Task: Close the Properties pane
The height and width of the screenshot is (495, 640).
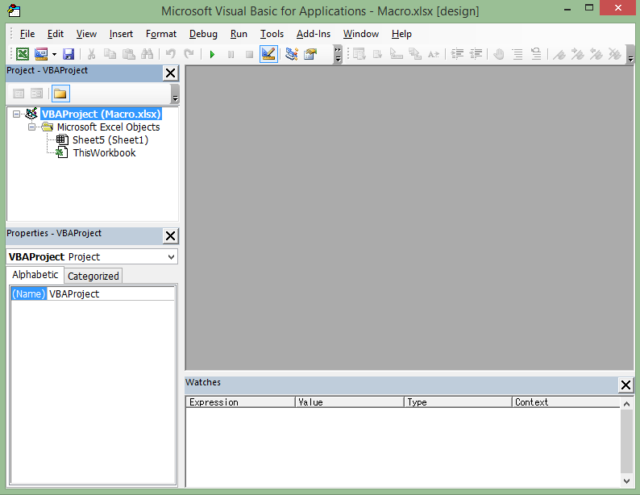Action: (x=170, y=236)
